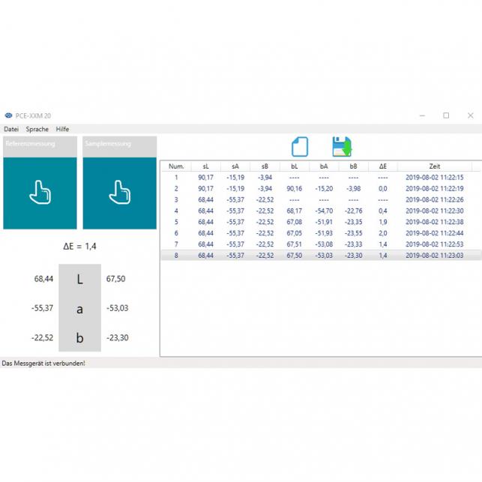The image size is (482, 482).
Task: Close the PCE-XXM 20 window
Action: pos(470,115)
